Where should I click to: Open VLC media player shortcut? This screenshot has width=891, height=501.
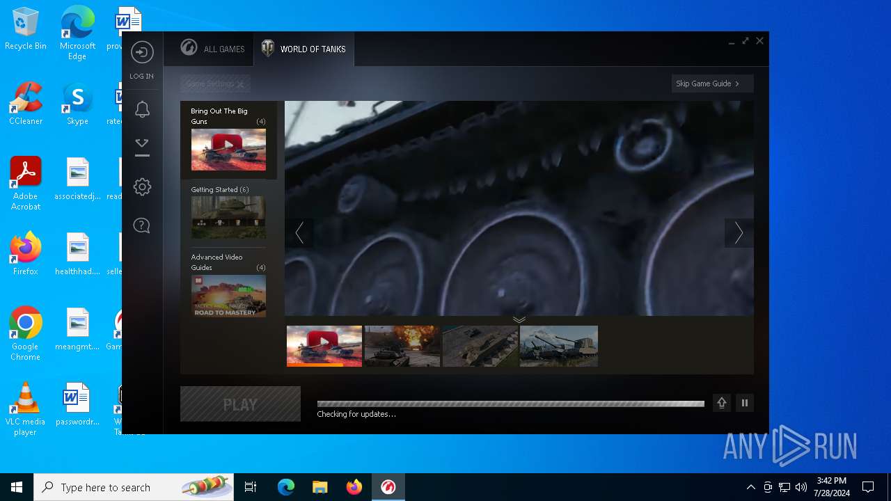pos(26,409)
